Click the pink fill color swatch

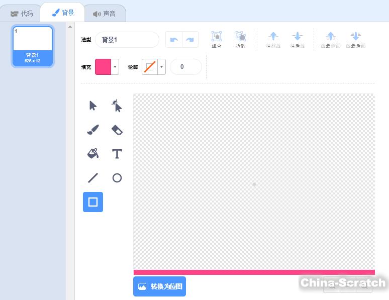(x=103, y=67)
